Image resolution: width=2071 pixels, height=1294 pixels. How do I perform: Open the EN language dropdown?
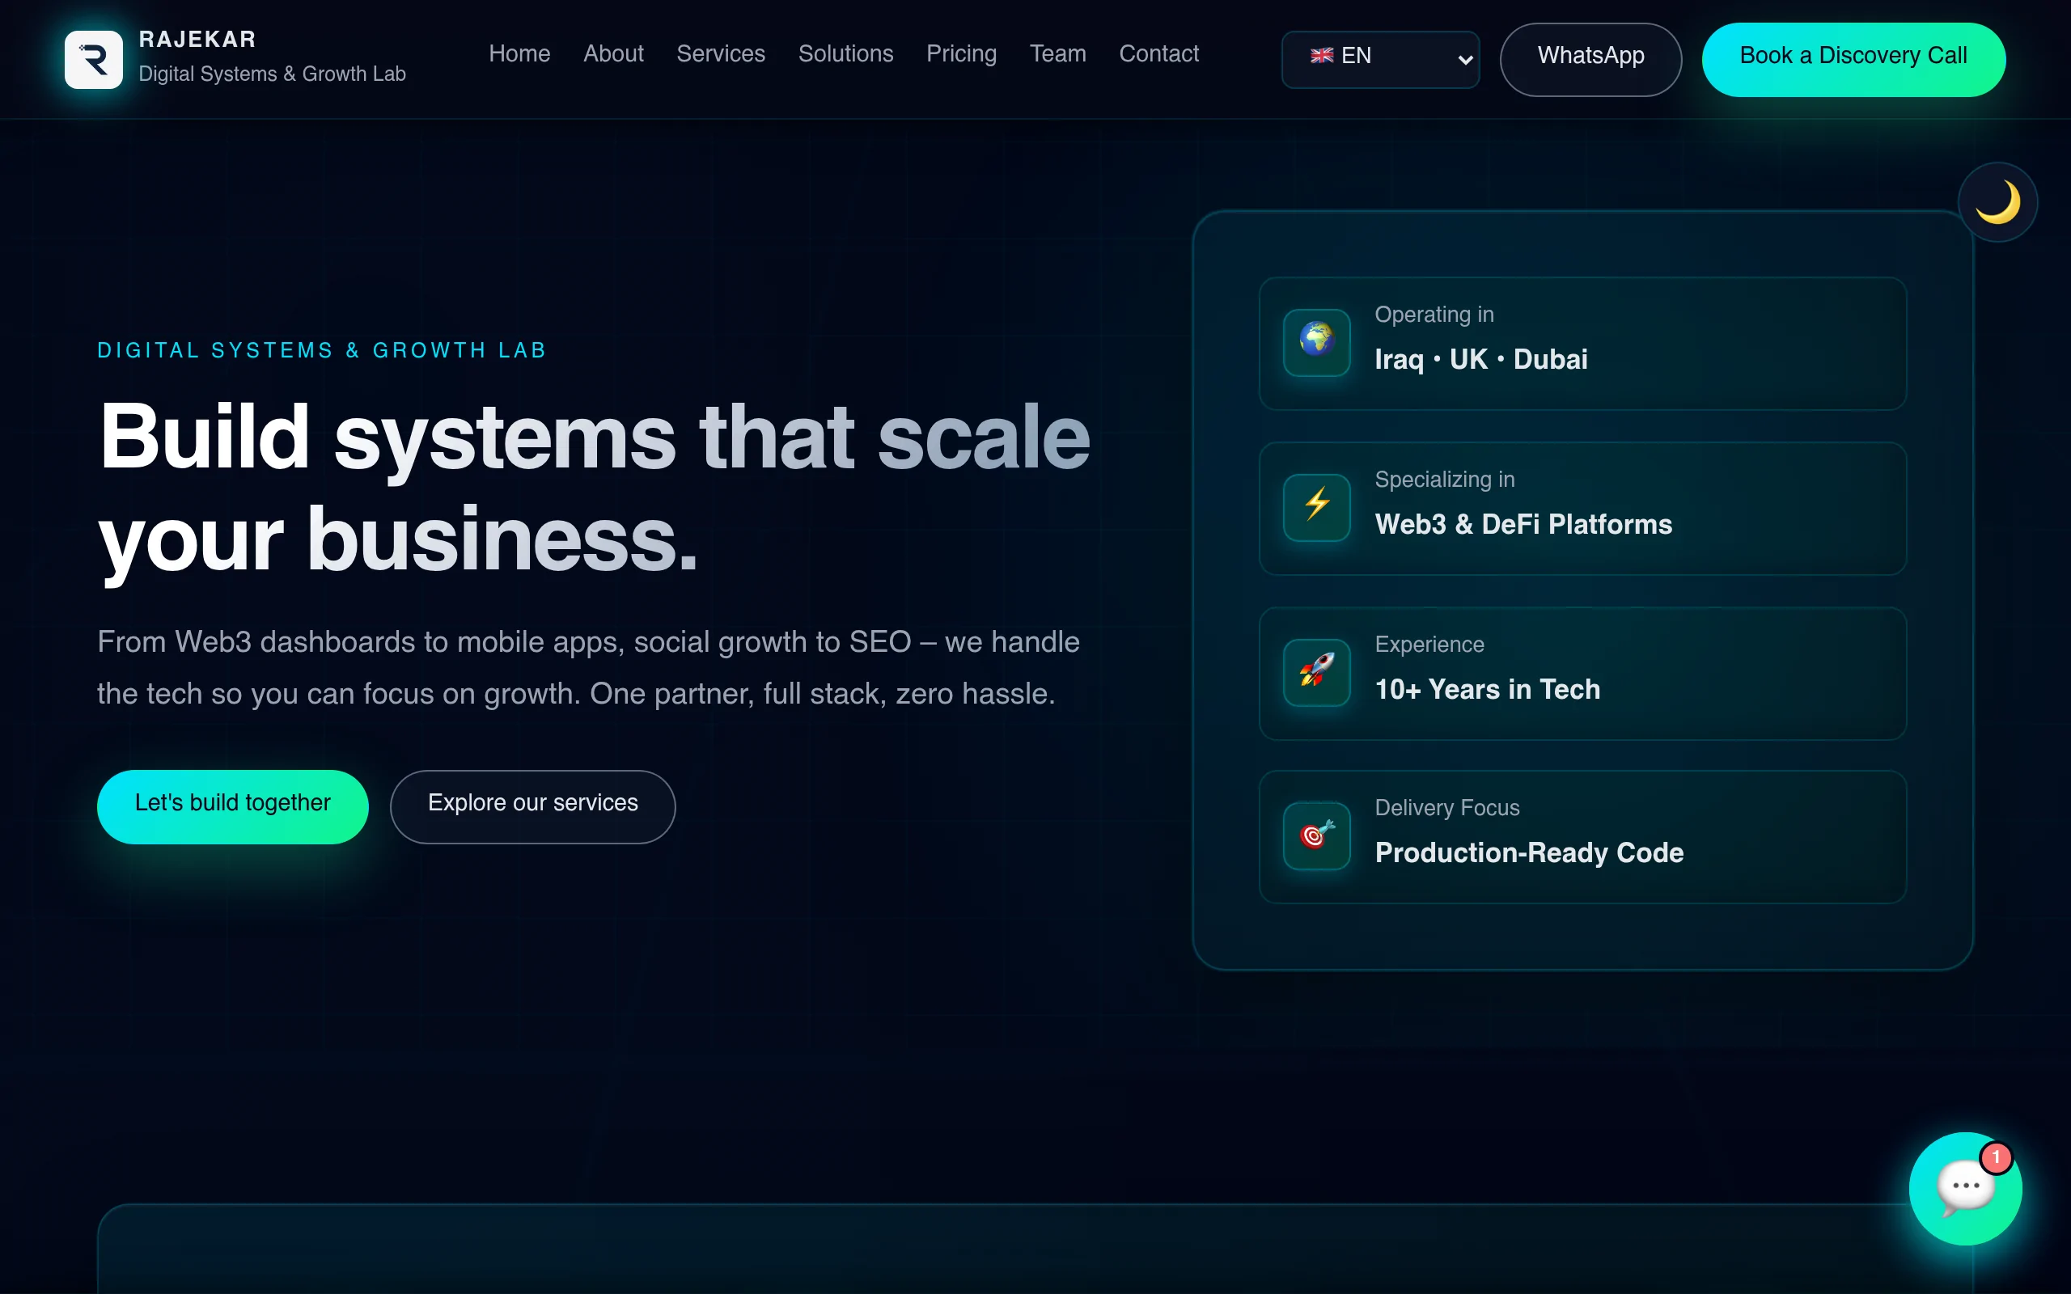tap(1380, 59)
